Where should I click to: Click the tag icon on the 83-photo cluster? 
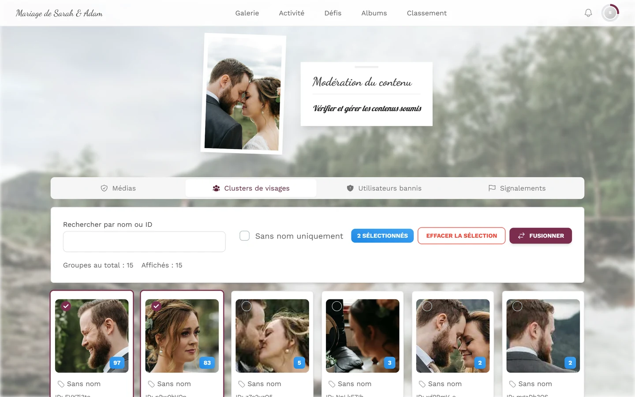[x=151, y=384]
